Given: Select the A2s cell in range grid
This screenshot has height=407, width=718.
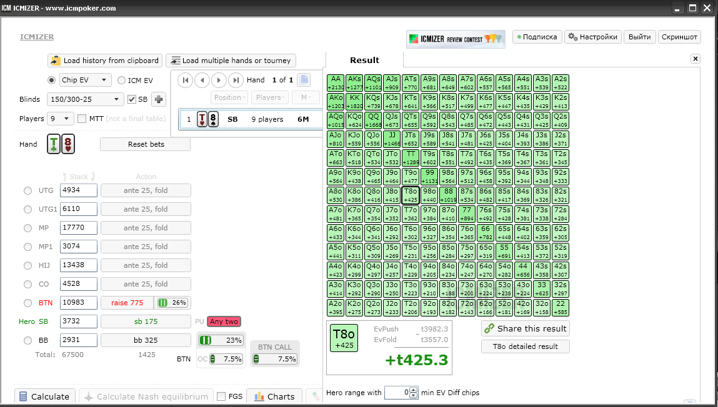Looking at the screenshot, I should tap(561, 83).
